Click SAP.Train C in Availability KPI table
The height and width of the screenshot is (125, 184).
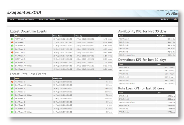pyautogui.click(x=124, y=49)
